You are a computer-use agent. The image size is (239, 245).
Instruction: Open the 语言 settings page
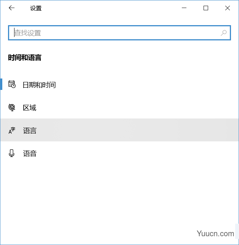click(x=30, y=131)
